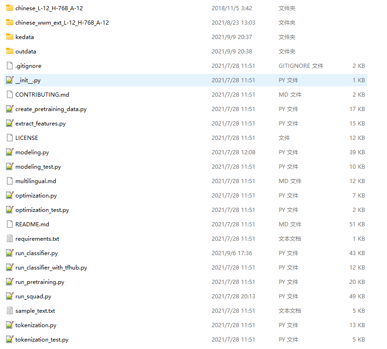Viewport: 387px width, 349px height.
Task: Select the tokenization.py file name
Action: pos(36,325)
